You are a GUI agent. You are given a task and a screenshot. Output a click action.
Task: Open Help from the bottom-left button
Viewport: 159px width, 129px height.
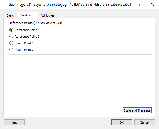(14, 122)
